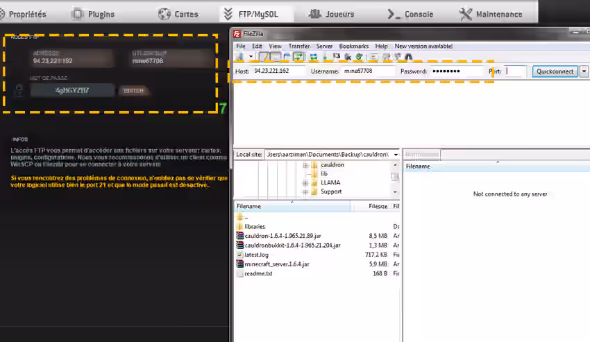Open the Maintenance tab

491,15
